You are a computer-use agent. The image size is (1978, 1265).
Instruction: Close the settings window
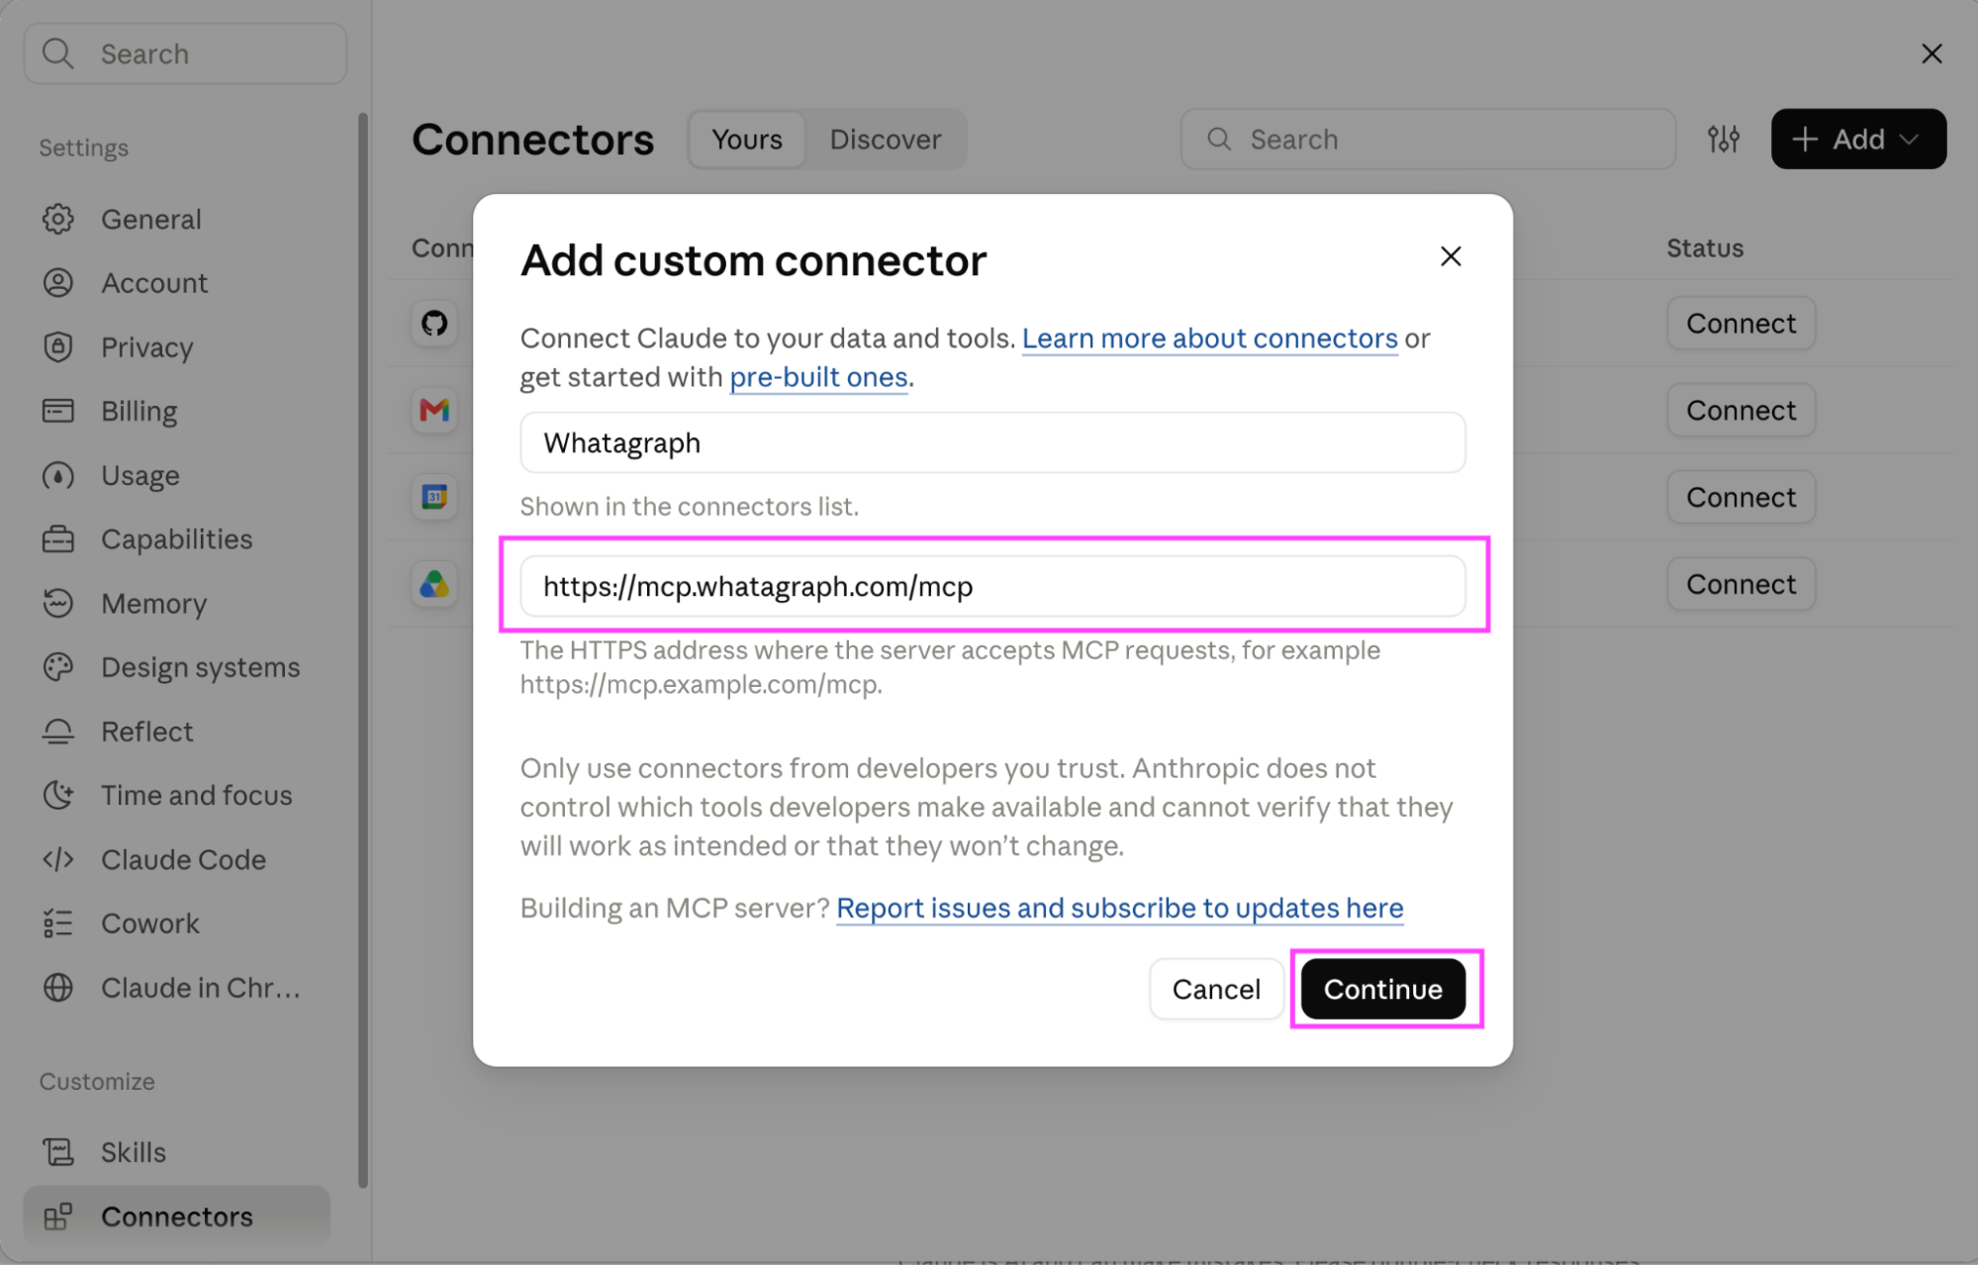[x=1931, y=53]
